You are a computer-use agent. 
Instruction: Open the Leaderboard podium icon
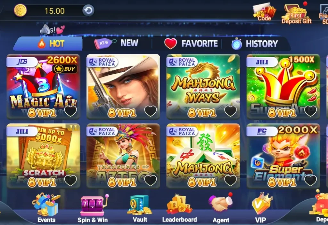179,205
